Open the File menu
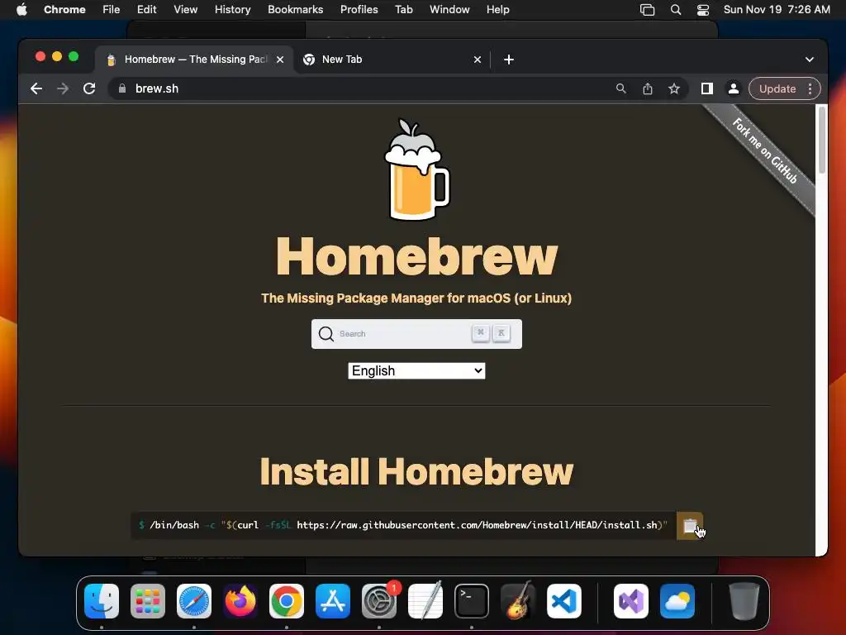This screenshot has height=635, width=846. [112, 9]
